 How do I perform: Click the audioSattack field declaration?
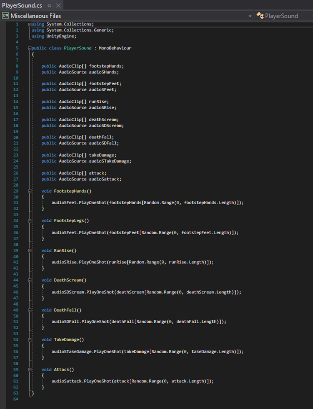pos(107,179)
